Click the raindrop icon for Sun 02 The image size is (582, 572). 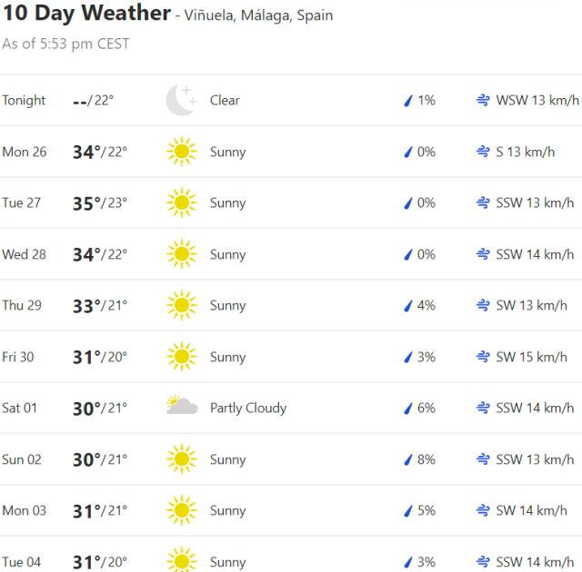pos(408,459)
